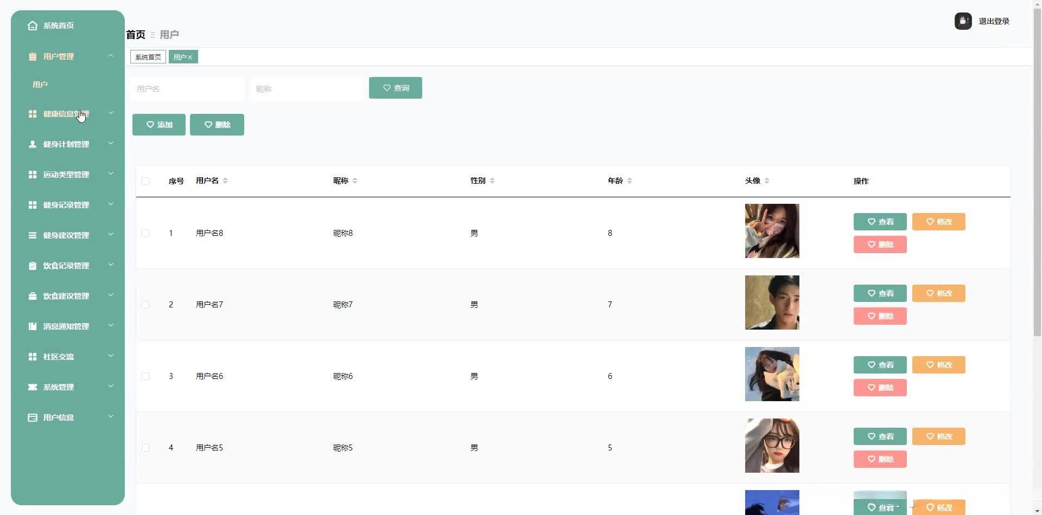Click the home icon beside 系统首页
Screen dimensions: 1042x515
tap(33, 25)
